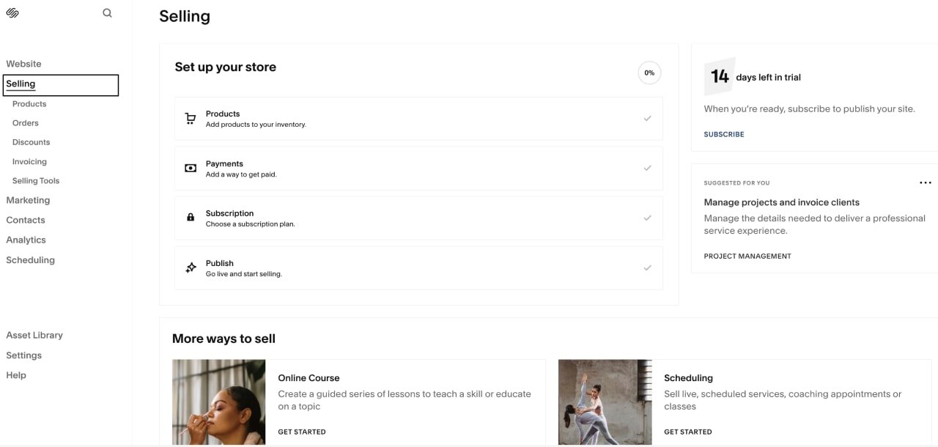938x447 pixels.
Task: Open the three-dots menu on suggested card
Action: click(x=926, y=182)
